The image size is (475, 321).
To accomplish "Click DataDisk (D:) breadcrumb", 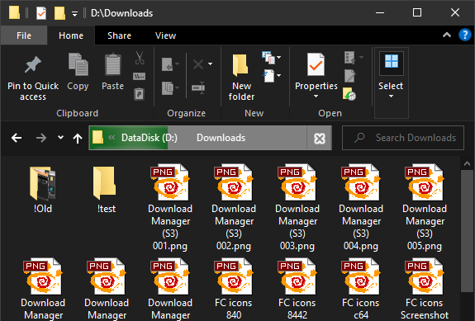I will (150, 138).
